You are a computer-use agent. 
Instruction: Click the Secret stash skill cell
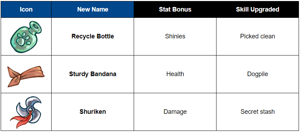coord(258,112)
